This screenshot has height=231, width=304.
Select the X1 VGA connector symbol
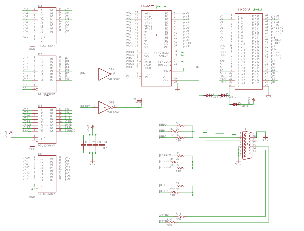248,144
